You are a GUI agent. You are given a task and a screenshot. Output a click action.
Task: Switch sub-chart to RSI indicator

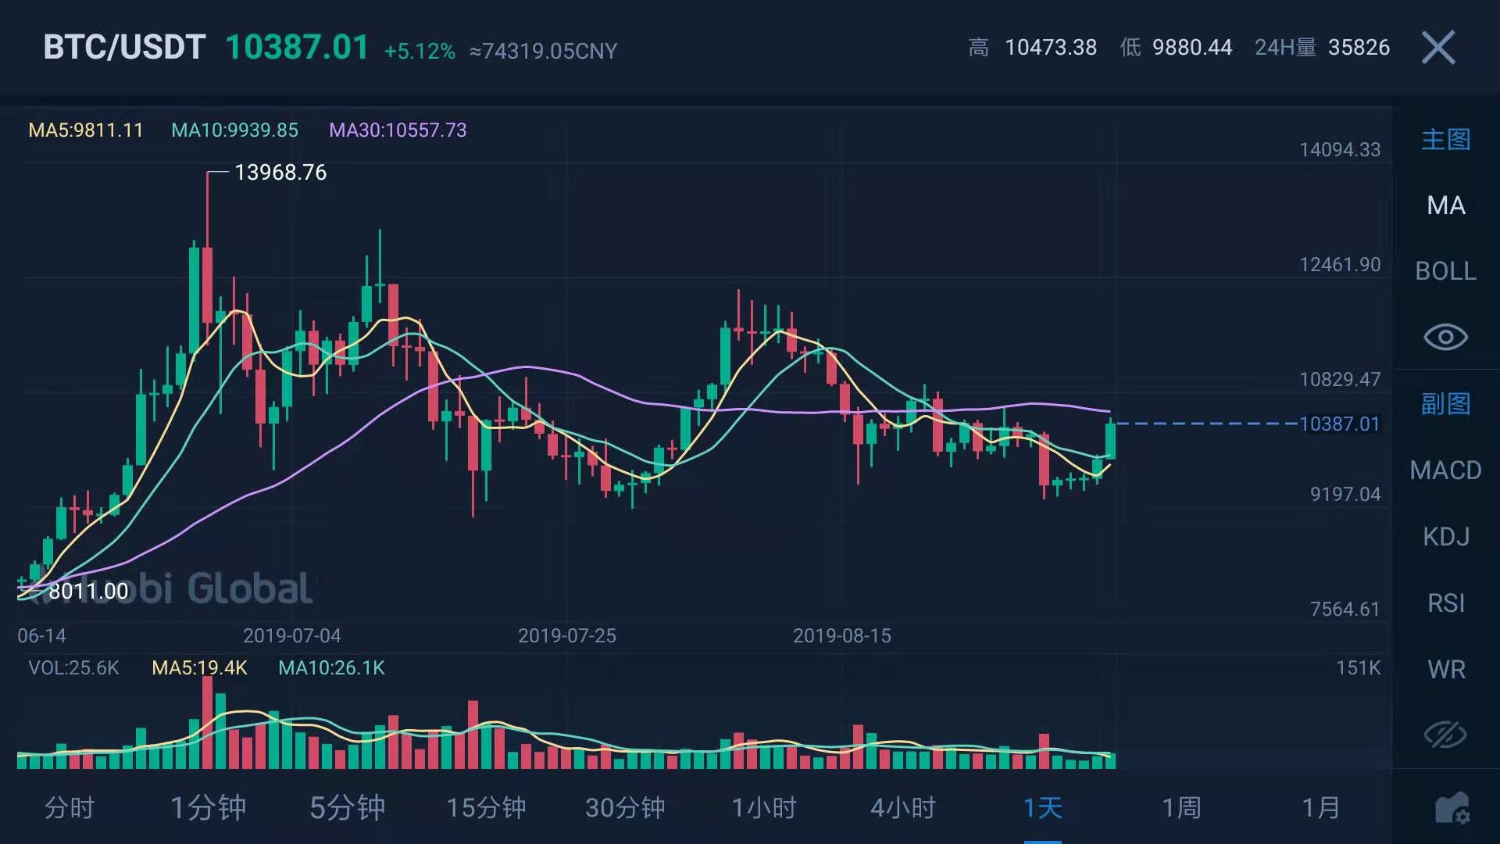click(x=1445, y=603)
